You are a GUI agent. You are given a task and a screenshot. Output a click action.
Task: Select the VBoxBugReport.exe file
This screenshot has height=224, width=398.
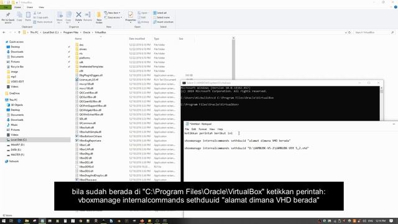(90, 141)
